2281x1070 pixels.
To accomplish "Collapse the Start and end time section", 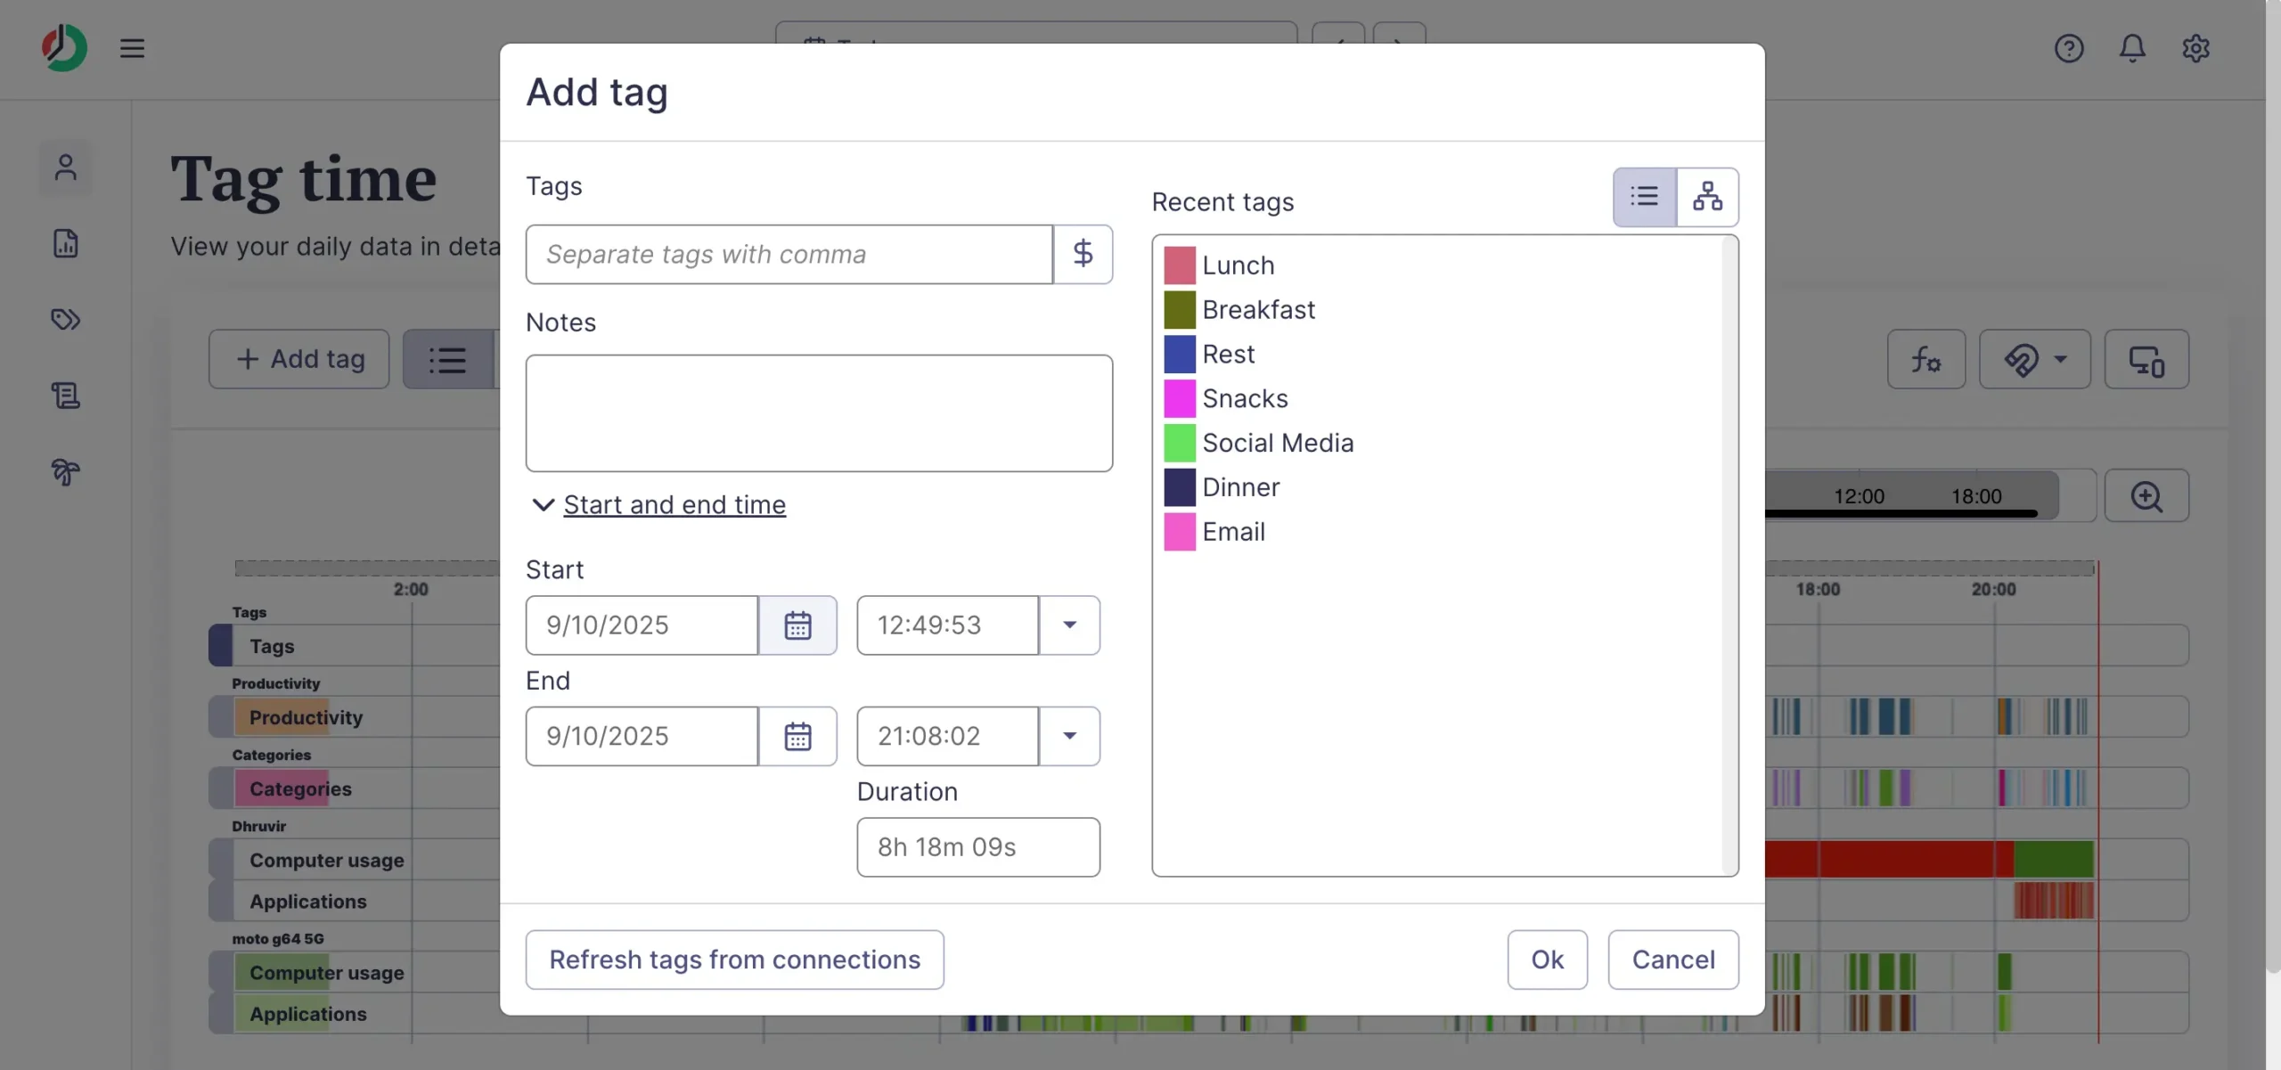I will pos(543,505).
